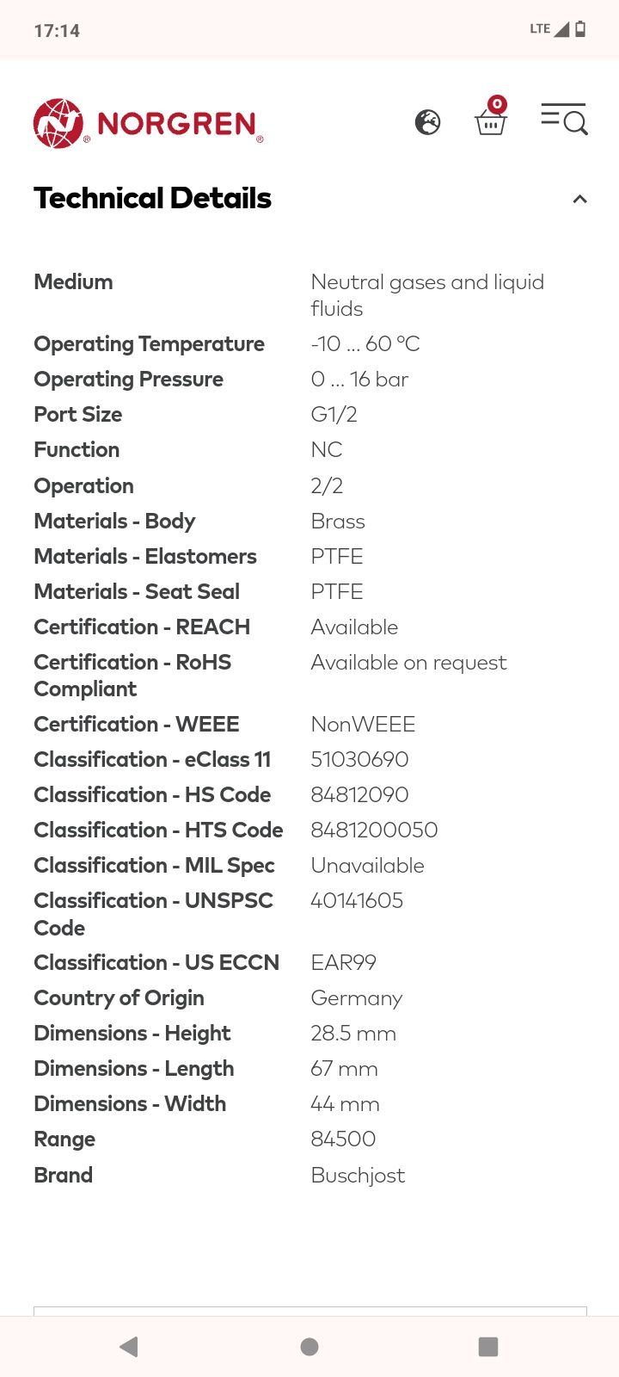Tap the battery status icon
Screen dimensions: 619x1377
click(x=580, y=29)
